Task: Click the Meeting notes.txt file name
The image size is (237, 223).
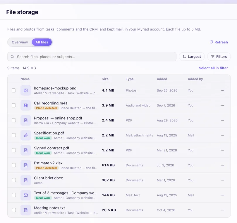Action: [49, 208]
